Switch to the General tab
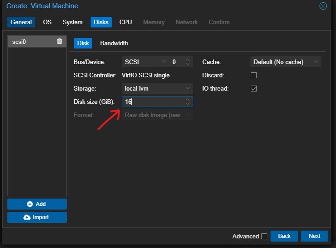This screenshot has width=336, height=248. coord(21,22)
